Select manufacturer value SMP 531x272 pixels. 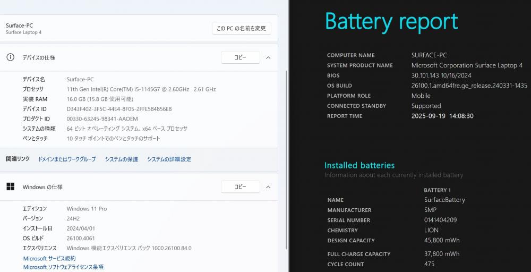click(x=430, y=210)
